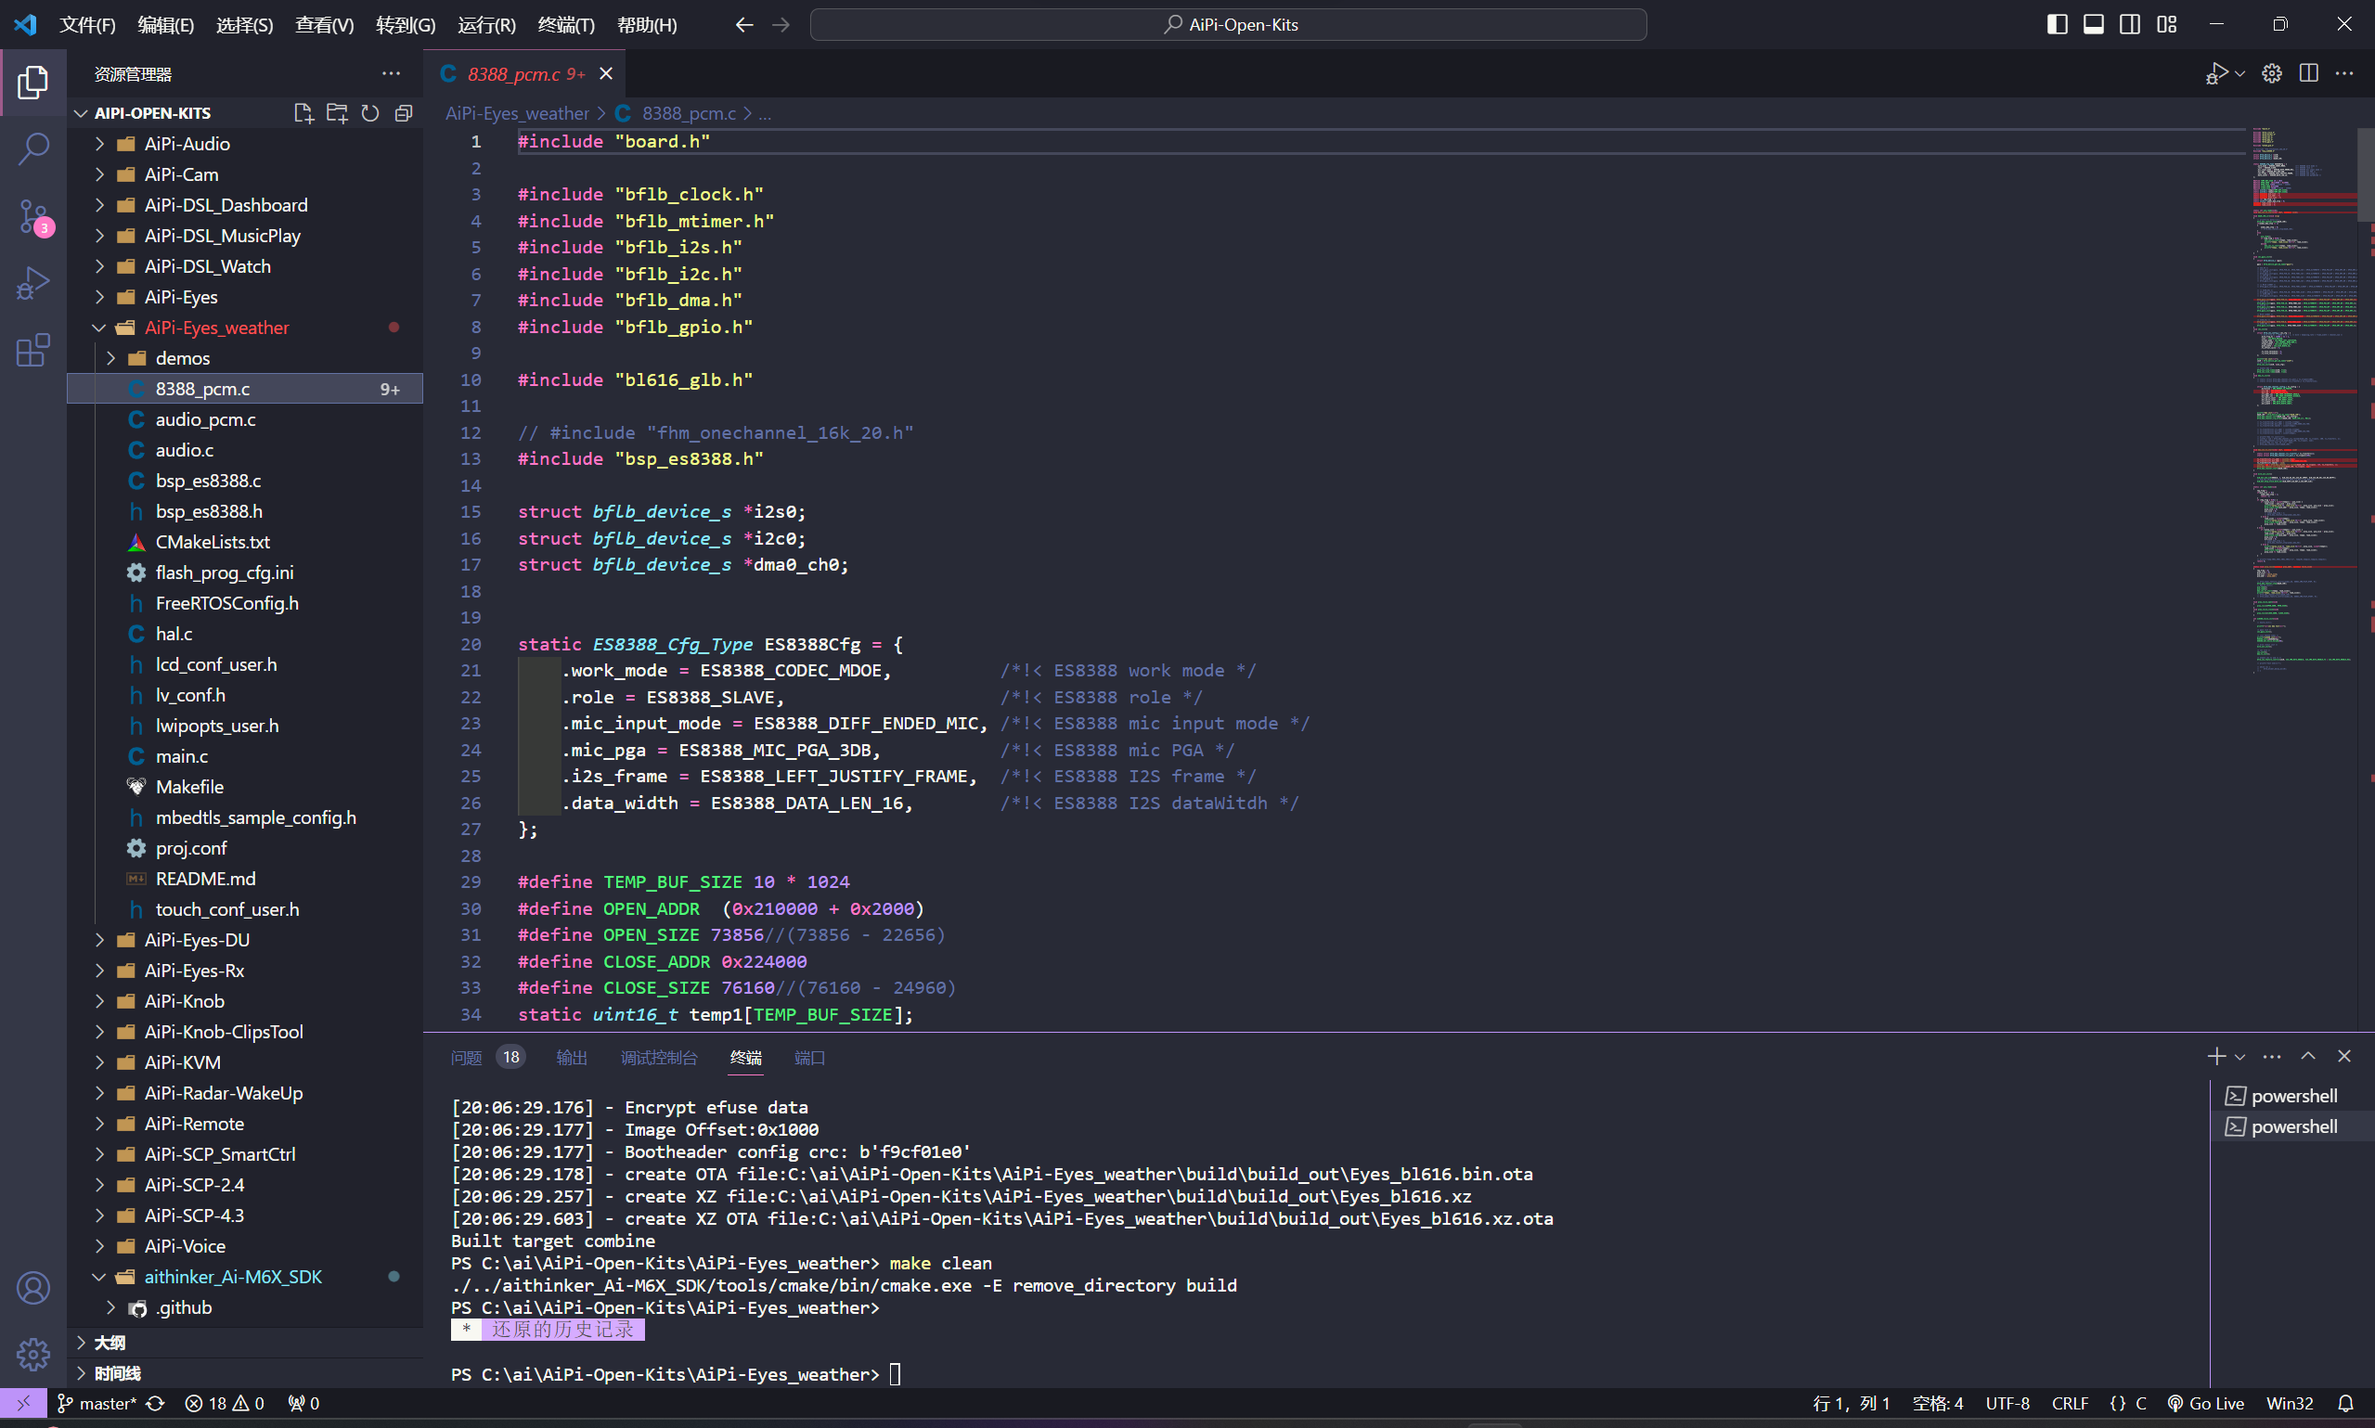This screenshot has height=1428, width=2375.
Task: Maximize the panel with the up chevron
Action: 2307,1057
